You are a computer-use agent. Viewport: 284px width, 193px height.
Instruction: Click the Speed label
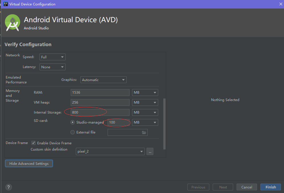pos(28,57)
